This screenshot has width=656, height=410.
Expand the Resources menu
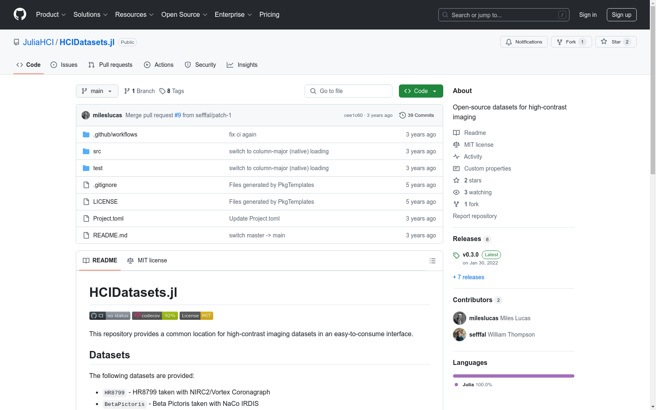pyautogui.click(x=134, y=15)
